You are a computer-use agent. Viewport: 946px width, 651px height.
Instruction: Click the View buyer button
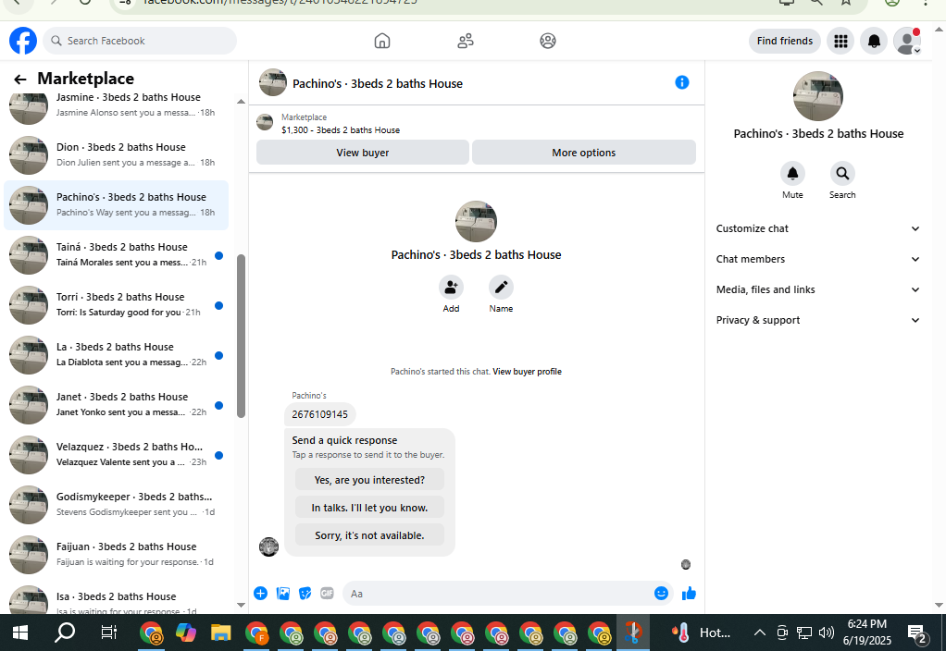pyautogui.click(x=363, y=153)
